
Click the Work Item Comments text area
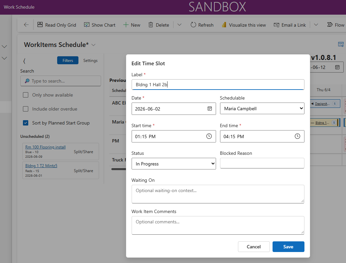218,225
